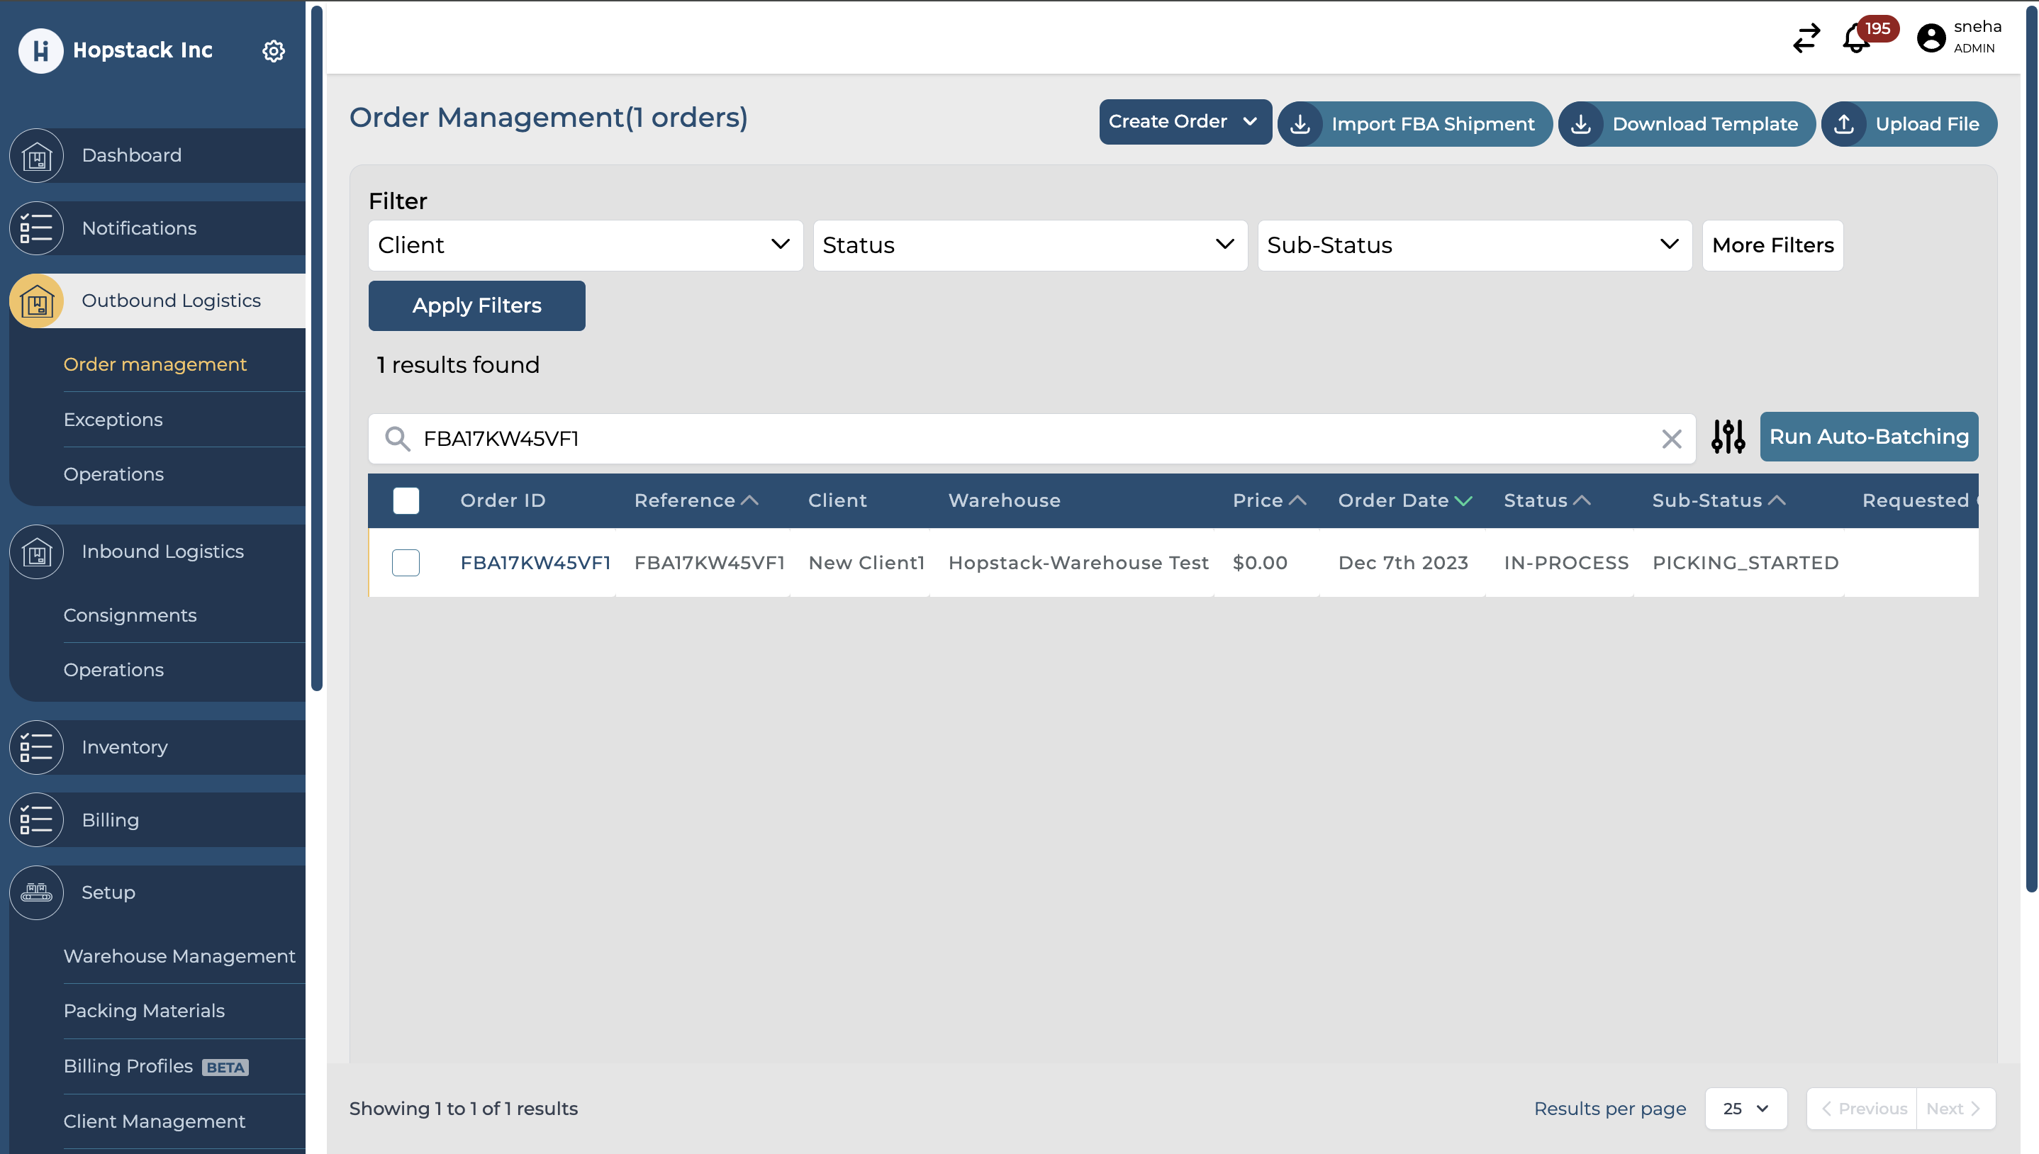Click the Setup conveyor icon
Image resolution: width=2039 pixels, height=1154 pixels.
(x=36, y=892)
